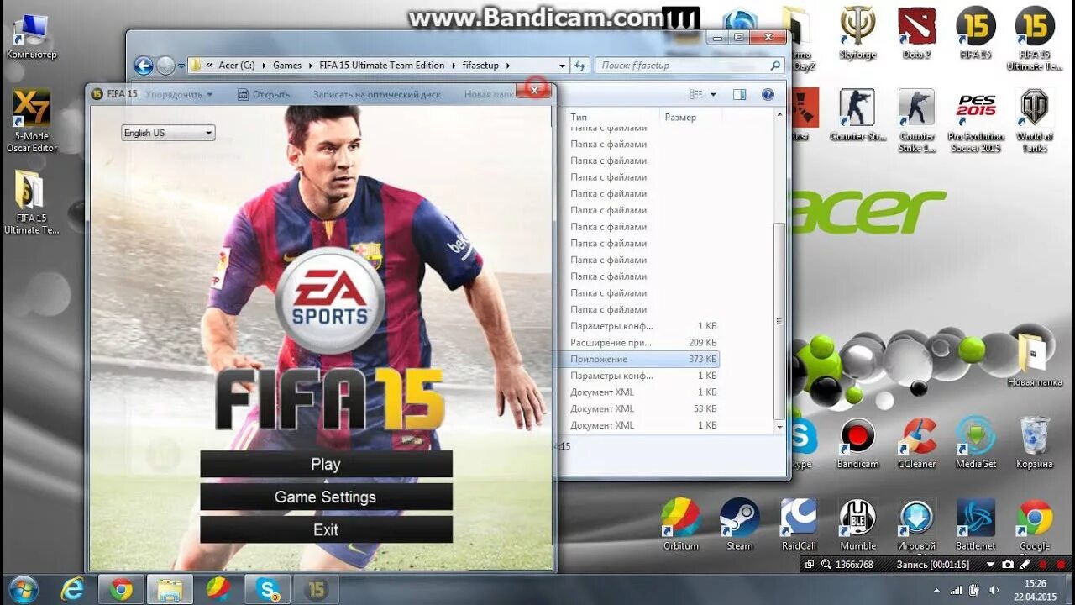Screen dimensions: 1075x605
Task: Select the 5-Mode Oscar Editor icon
Action: [32, 121]
